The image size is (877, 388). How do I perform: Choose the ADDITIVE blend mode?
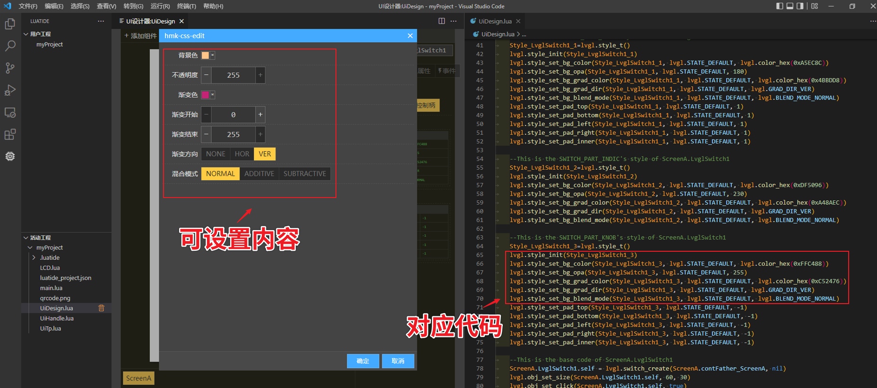click(x=259, y=174)
